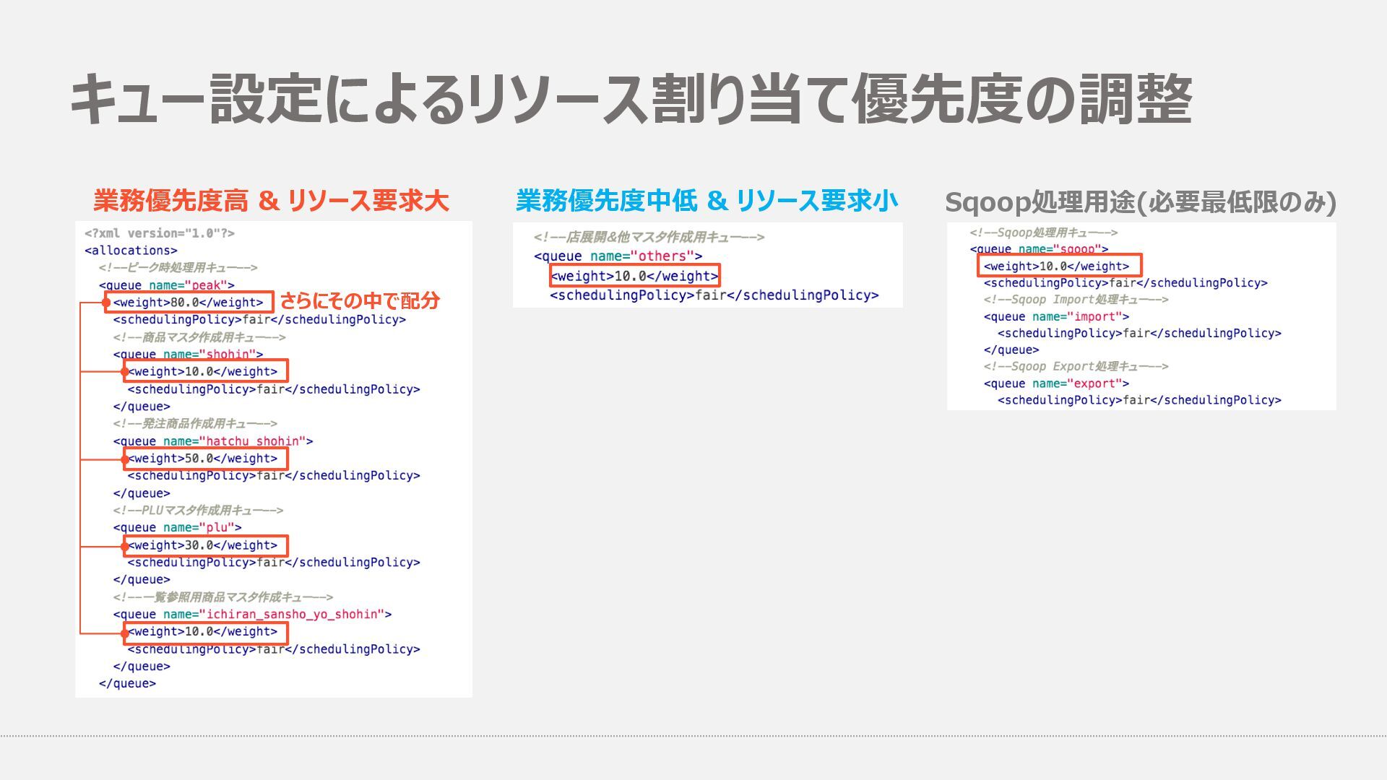Click the allocations opening tag
1387x780 pixels.
click(131, 251)
